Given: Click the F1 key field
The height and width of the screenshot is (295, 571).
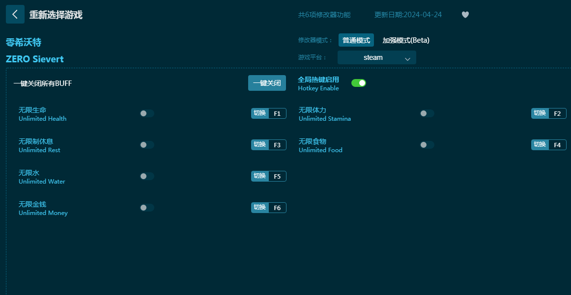Looking at the screenshot, I should 277,113.
